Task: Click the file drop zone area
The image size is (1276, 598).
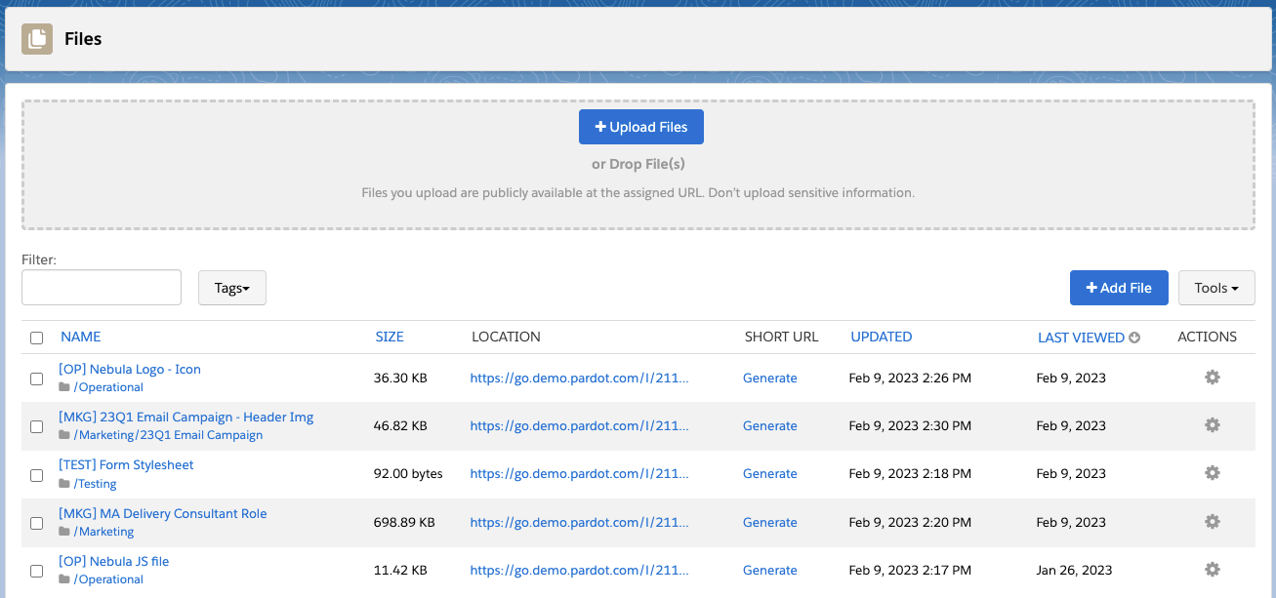Action: click(638, 165)
